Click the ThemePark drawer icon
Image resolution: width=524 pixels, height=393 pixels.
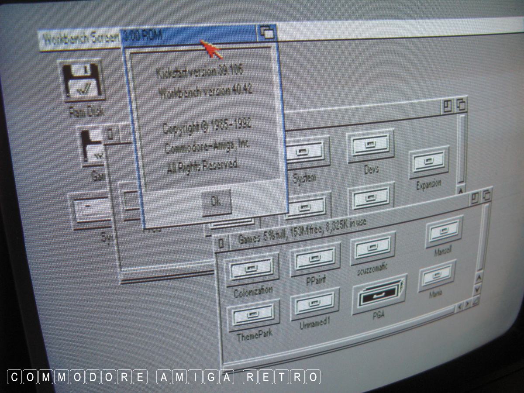click(x=254, y=315)
